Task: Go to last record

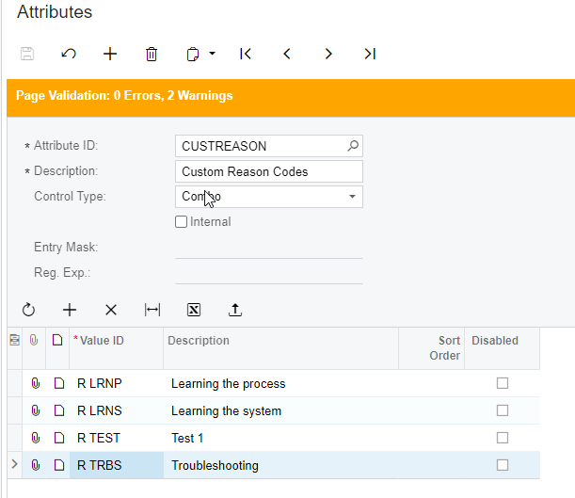Action: coord(370,54)
